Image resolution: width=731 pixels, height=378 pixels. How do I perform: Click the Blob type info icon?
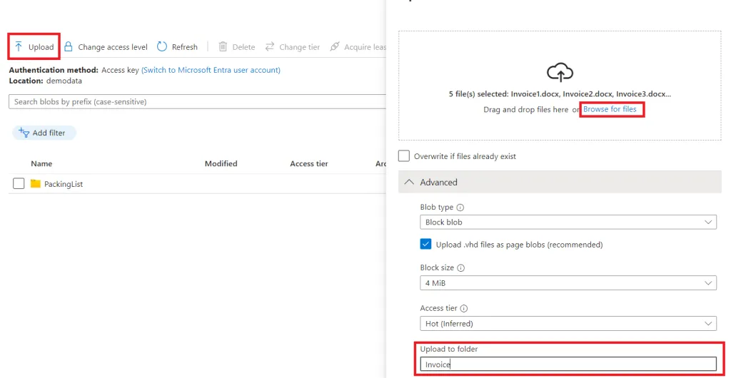pos(460,207)
